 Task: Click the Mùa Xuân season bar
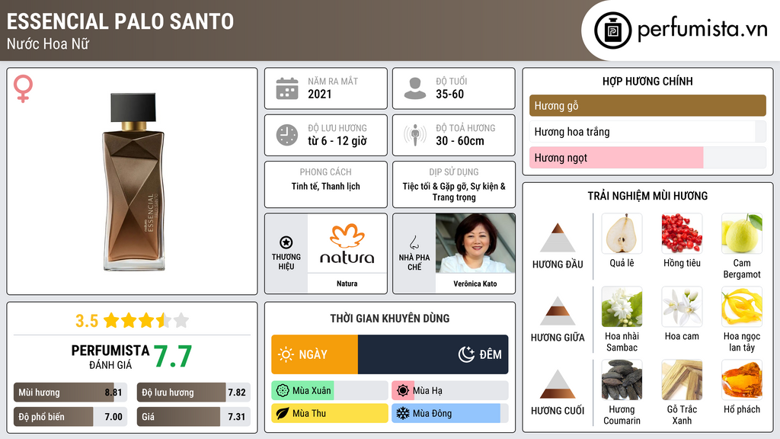tap(329, 391)
